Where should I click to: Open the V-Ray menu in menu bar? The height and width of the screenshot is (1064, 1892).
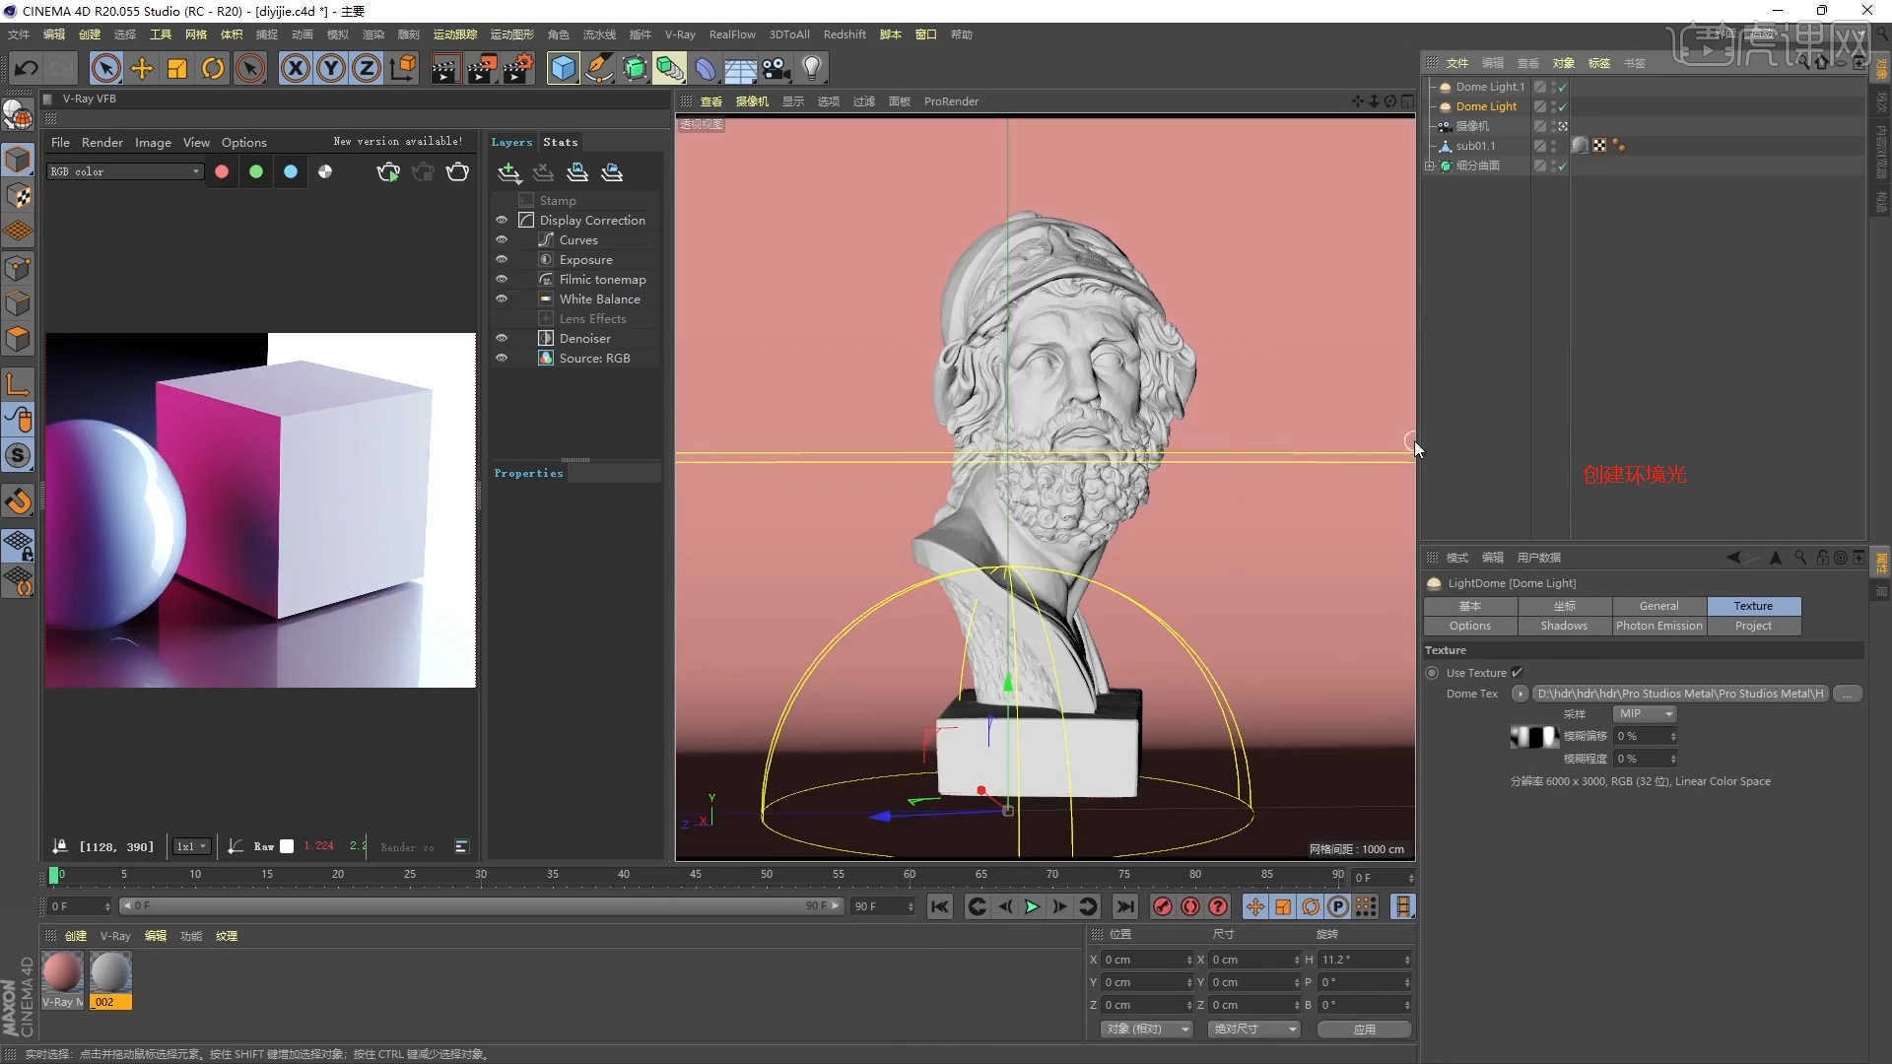(x=679, y=34)
